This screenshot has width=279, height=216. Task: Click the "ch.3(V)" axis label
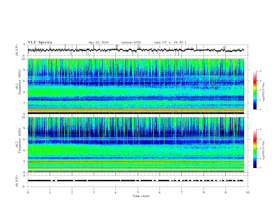(x=17, y=181)
